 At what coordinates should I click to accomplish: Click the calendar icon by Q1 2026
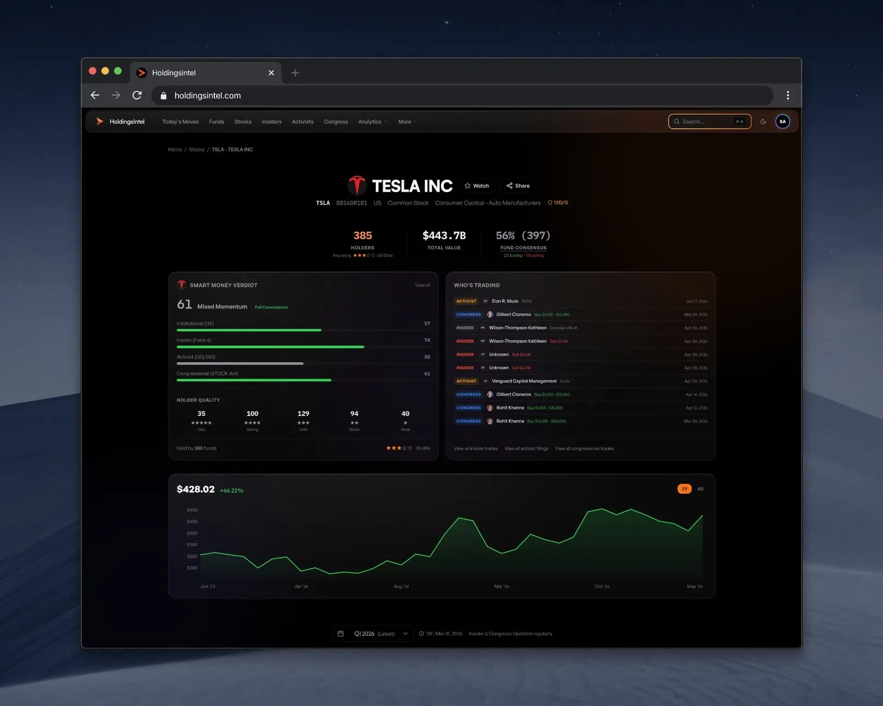point(341,634)
